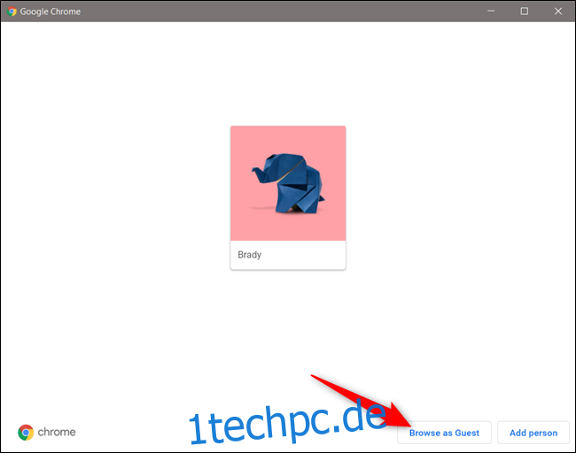Select the Brady profile name label

tap(249, 255)
